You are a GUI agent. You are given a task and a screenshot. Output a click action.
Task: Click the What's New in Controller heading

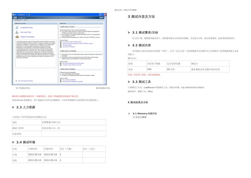(68, 51)
